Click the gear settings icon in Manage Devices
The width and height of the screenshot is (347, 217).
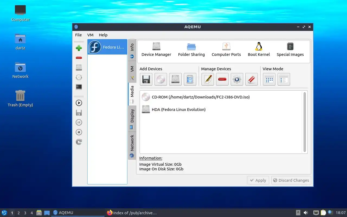[x=237, y=79]
